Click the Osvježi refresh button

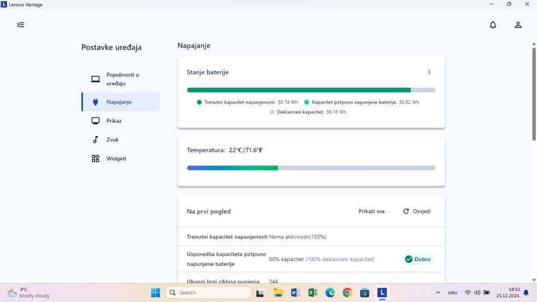pyautogui.click(x=417, y=211)
